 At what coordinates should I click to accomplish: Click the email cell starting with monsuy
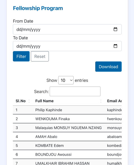pos(114,128)
